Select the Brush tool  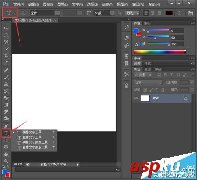6,77
